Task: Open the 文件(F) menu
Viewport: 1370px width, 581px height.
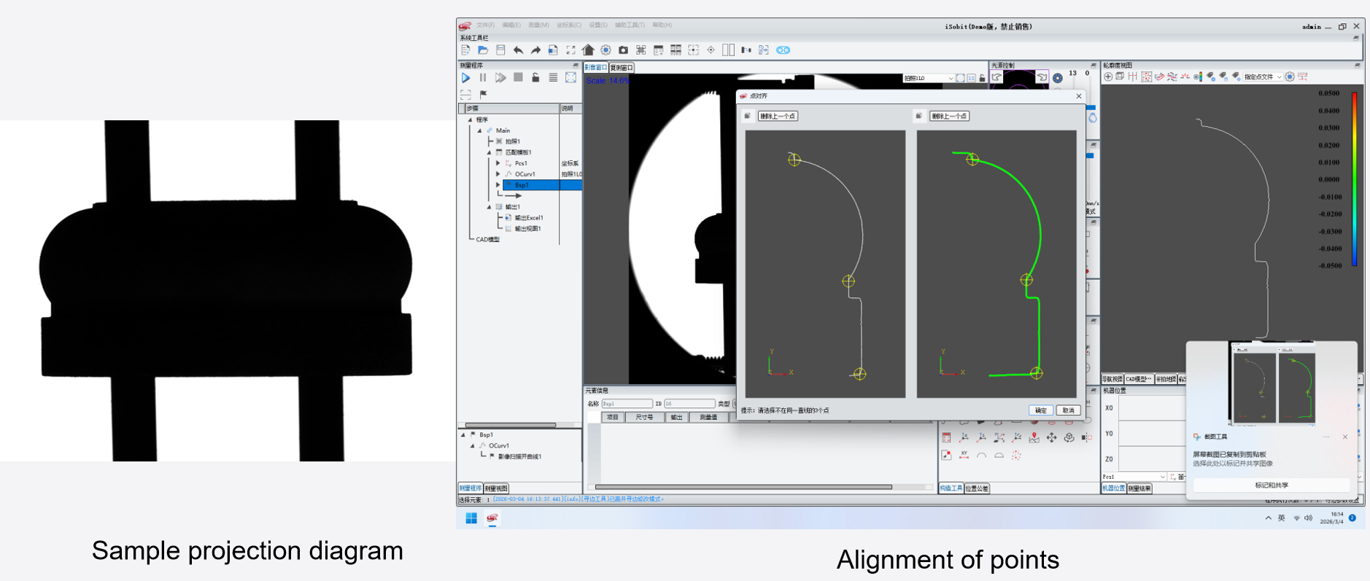Action: pos(485,26)
